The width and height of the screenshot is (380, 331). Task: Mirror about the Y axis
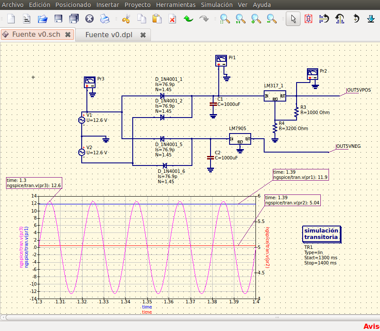coord(340,19)
